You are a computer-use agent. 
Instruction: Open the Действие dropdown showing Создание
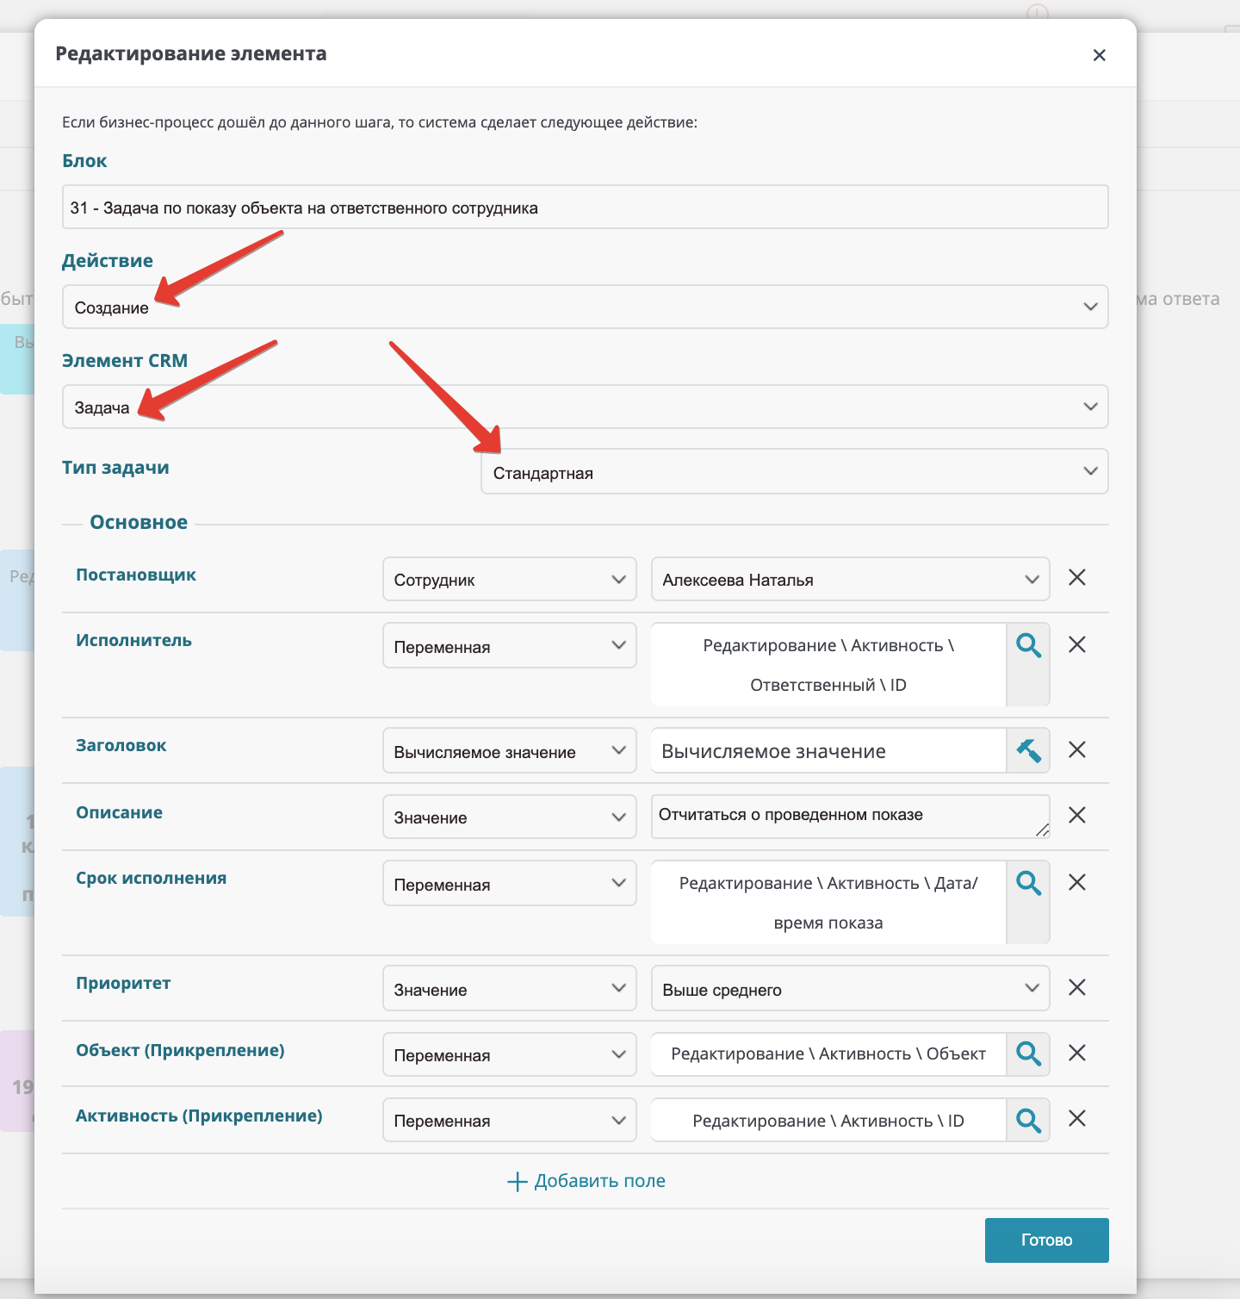coord(585,307)
